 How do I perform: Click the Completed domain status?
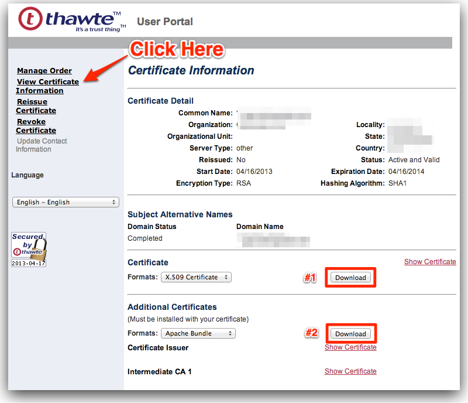click(145, 238)
